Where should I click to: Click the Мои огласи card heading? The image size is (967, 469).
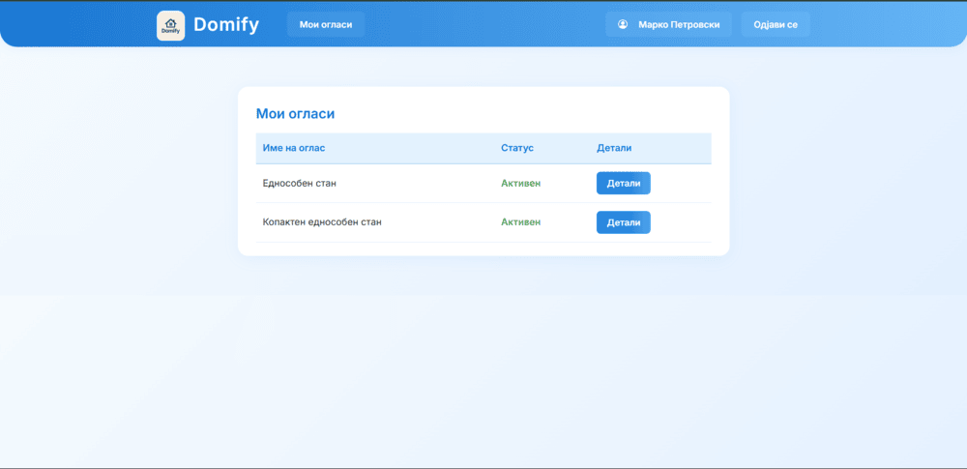click(x=295, y=114)
